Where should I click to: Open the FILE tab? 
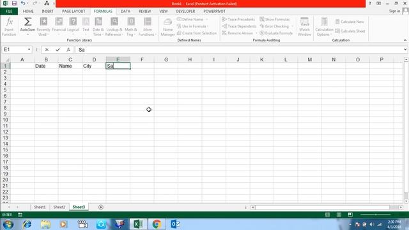[x=9, y=11]
